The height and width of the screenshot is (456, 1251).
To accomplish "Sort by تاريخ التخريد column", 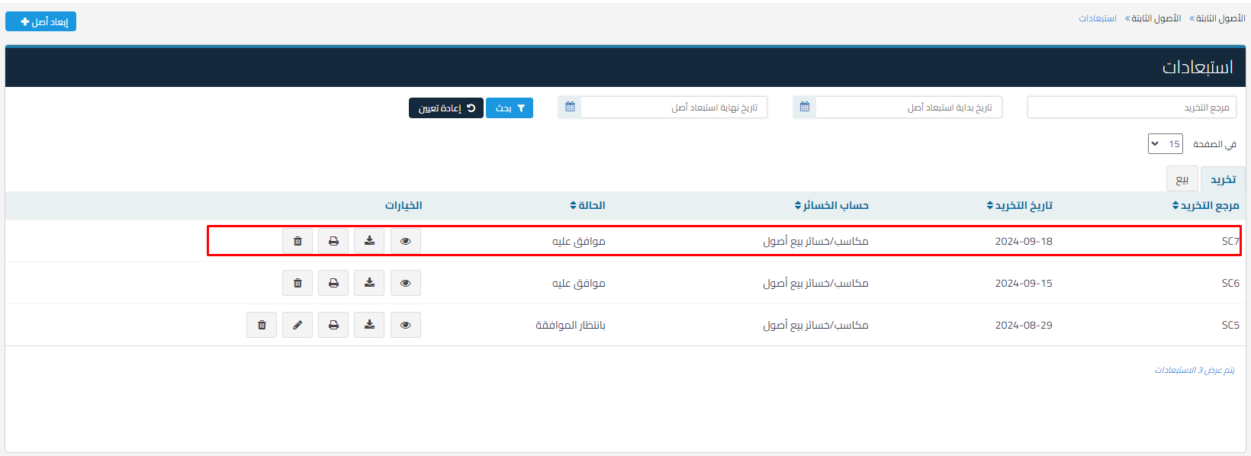I will point(1019,206).
